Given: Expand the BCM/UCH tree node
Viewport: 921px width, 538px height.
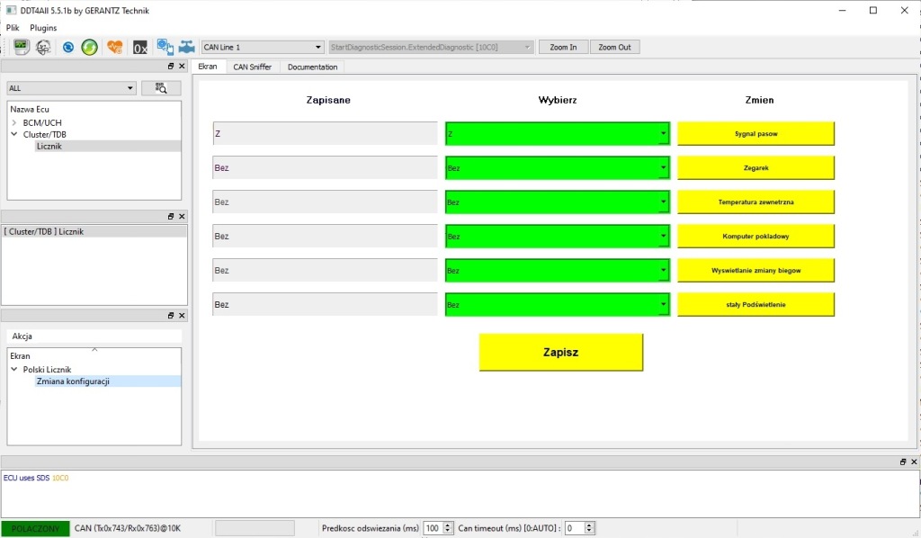Looking at the screenshot, I should 14,122.
